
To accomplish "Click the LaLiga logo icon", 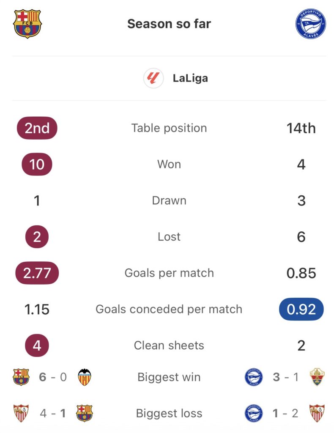I will click(153, 78).
